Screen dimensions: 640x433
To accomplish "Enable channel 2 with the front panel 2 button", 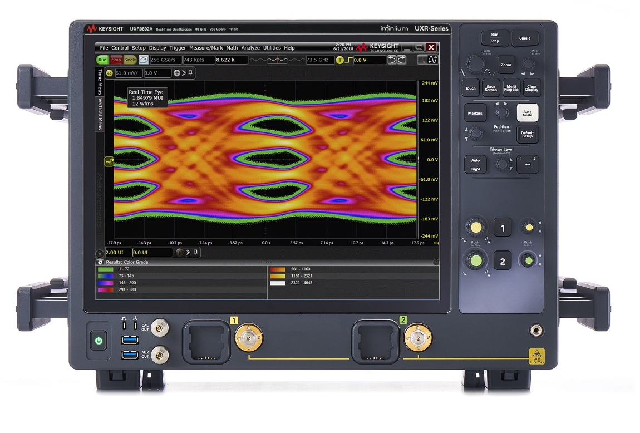I will 503,260.
